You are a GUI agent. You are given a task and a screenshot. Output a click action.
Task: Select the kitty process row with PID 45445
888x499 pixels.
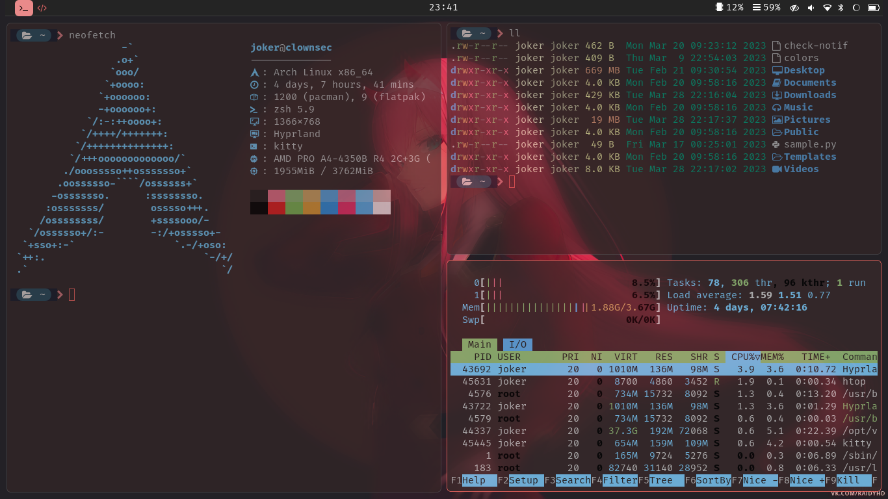tap(664, 443)
